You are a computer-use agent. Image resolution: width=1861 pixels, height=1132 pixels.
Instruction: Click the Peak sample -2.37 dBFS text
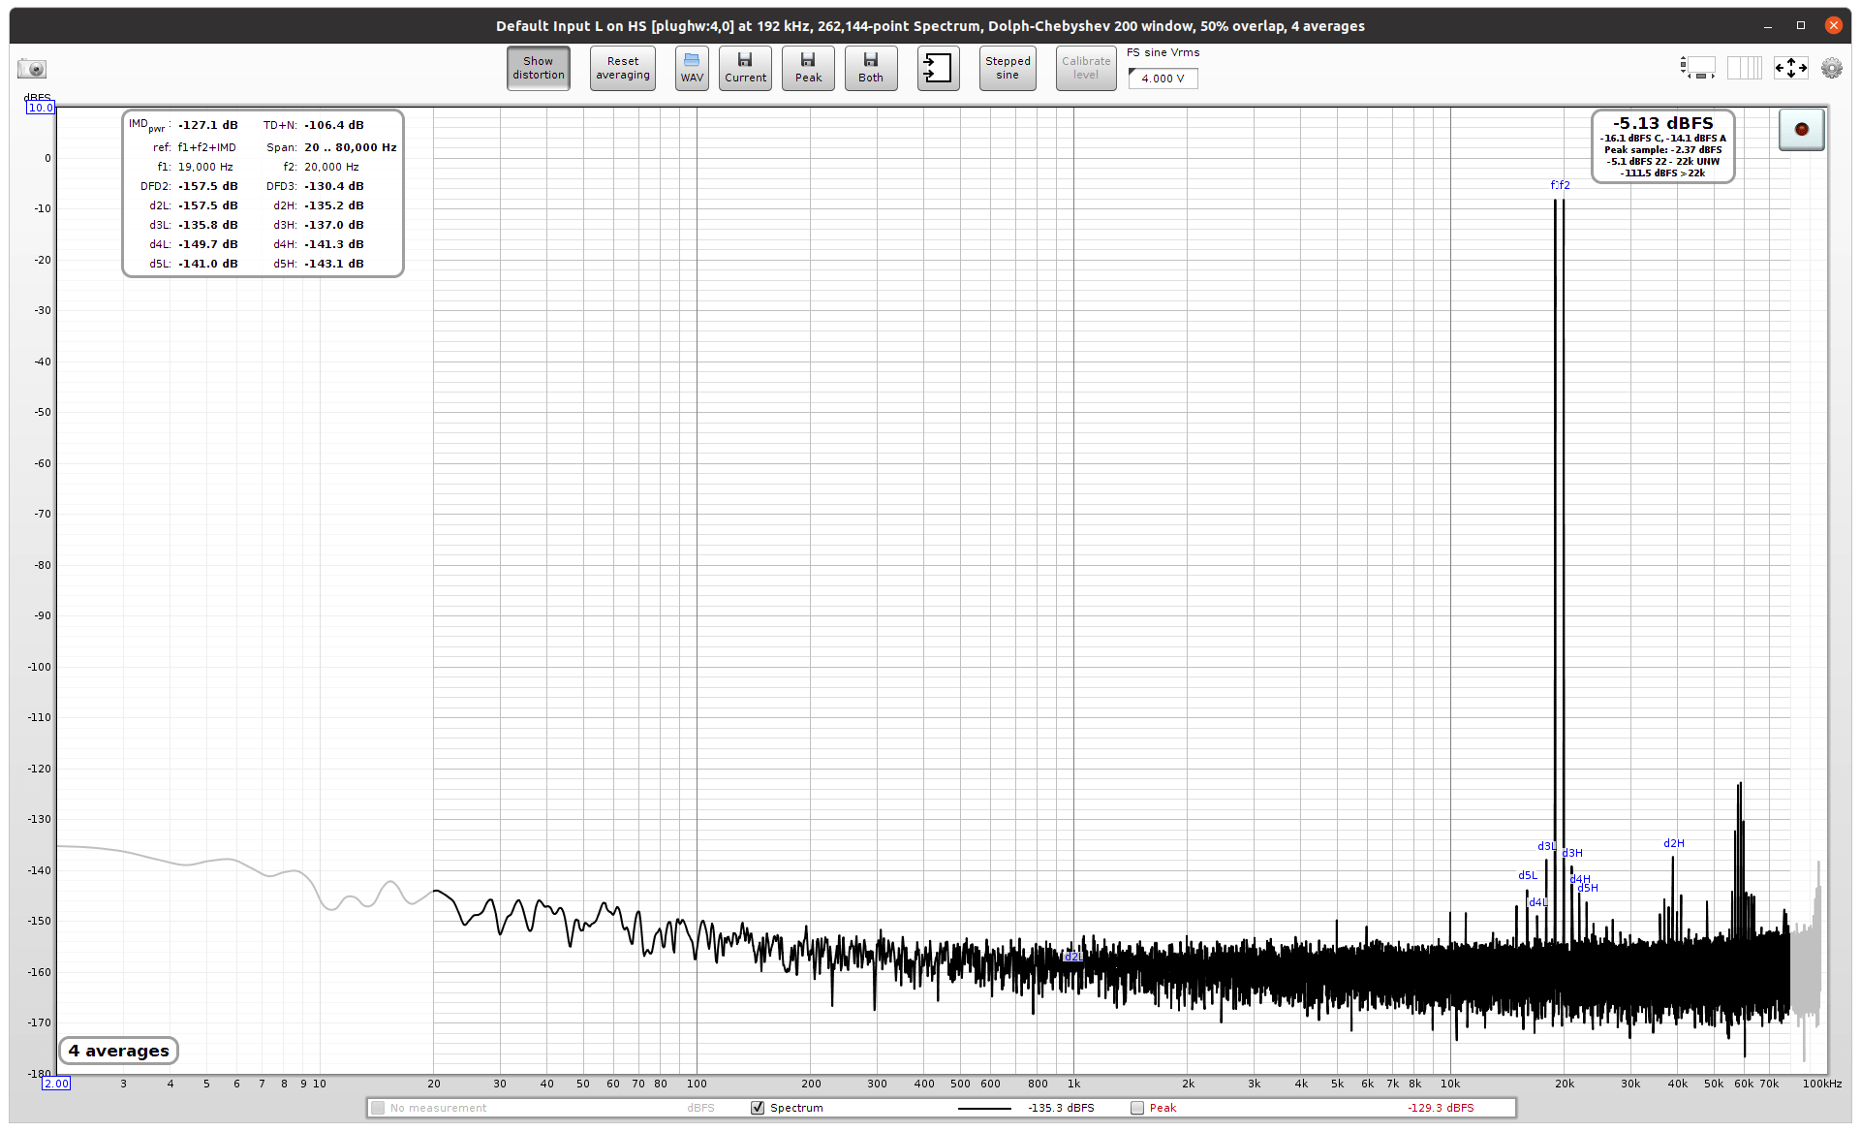pyautogui.click(x=1662, y=150)
